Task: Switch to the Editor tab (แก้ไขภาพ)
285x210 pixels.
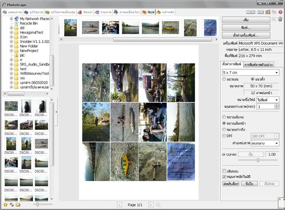Action: (33, 12)
